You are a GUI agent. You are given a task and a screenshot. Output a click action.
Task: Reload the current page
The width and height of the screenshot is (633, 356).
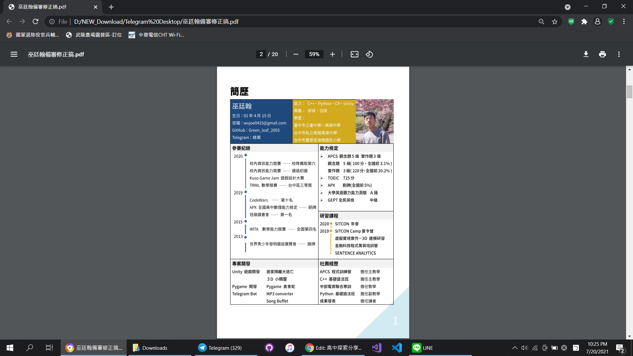coord(36,22)
